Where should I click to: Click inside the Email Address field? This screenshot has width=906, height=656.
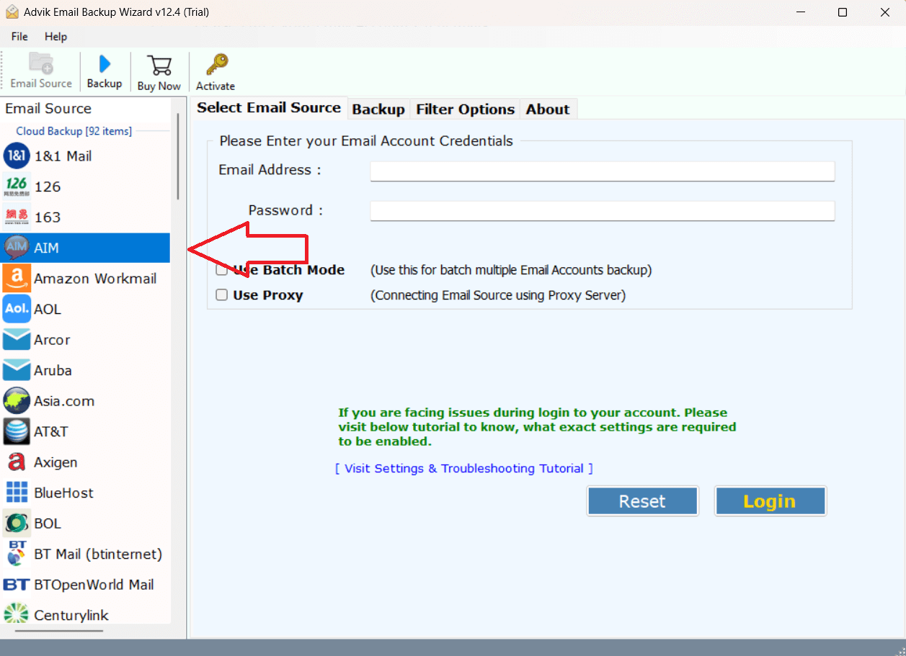click(x=602, y=171)
